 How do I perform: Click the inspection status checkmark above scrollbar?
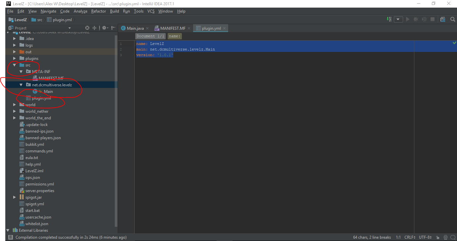click(x=454, y=42)
